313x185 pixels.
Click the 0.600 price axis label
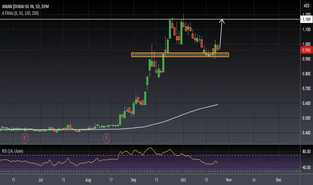pos(306,103)
